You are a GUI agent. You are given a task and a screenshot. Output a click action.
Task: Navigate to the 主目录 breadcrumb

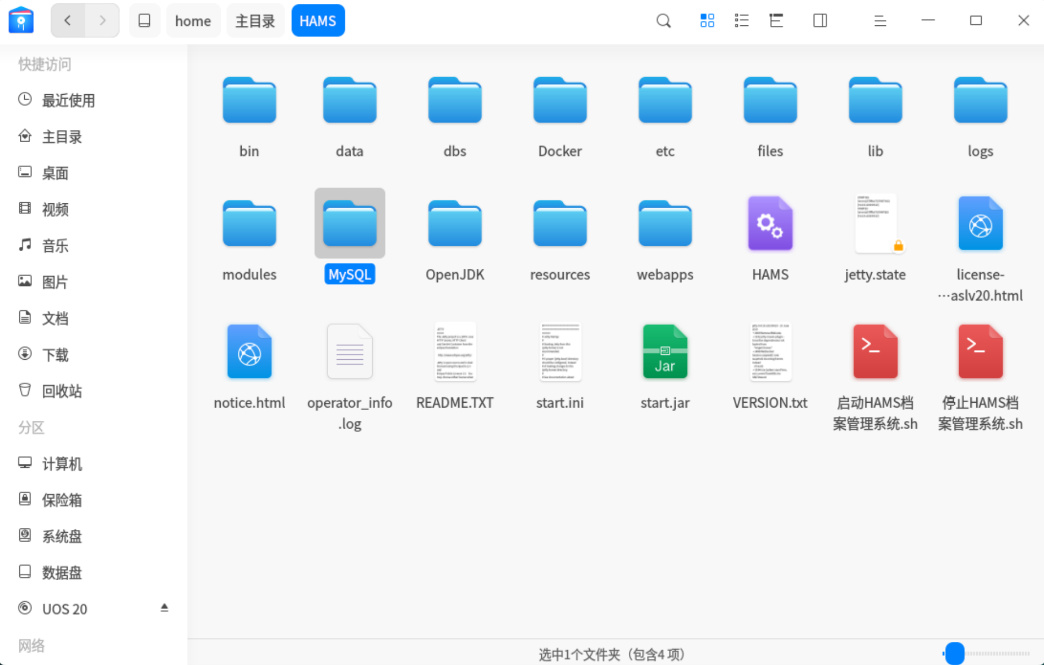click(x=255, y=21)
